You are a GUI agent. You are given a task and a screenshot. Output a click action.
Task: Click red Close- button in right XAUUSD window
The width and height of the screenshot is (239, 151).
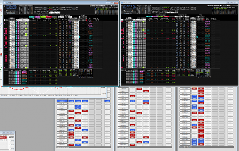click(x=166, y=16)
